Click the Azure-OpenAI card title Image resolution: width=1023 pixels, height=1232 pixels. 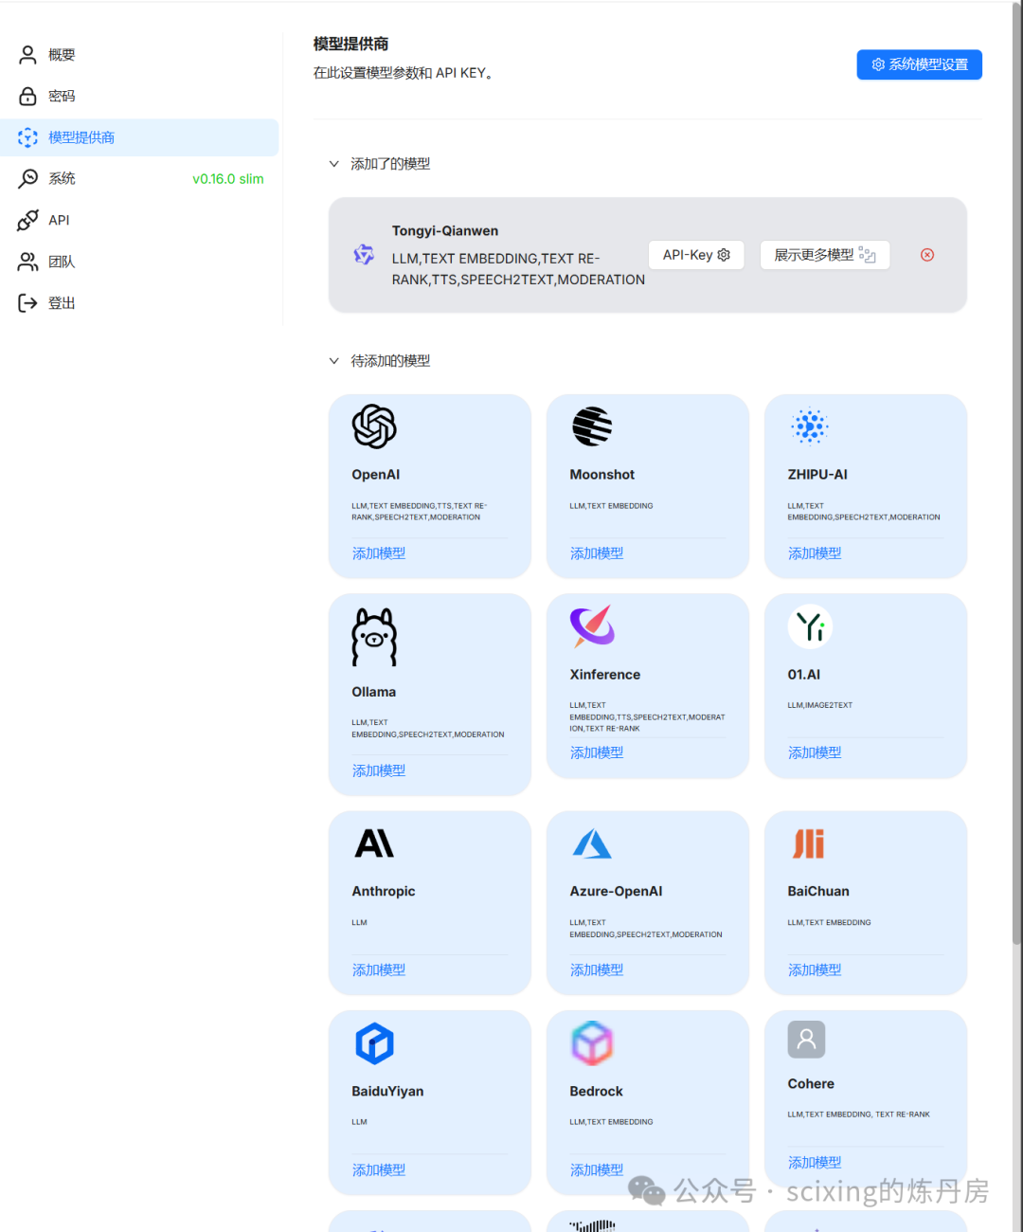coord(616,892)
